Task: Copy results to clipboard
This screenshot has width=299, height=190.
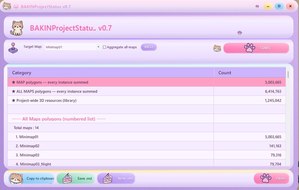Action: (31, 178)
